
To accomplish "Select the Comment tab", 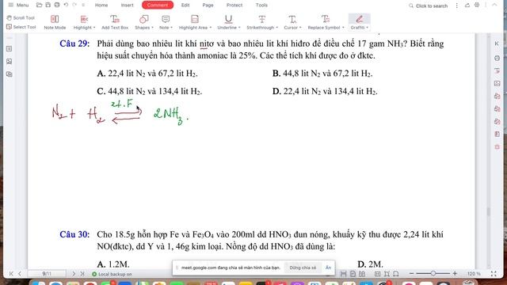I will 158,6.
